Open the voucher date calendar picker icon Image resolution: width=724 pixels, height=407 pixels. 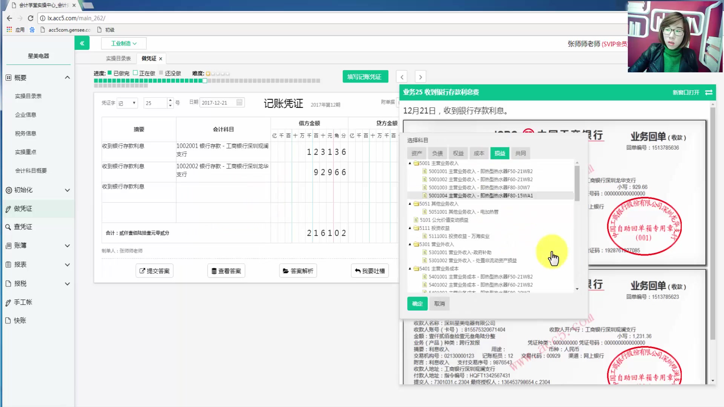(x=239, y=102)
